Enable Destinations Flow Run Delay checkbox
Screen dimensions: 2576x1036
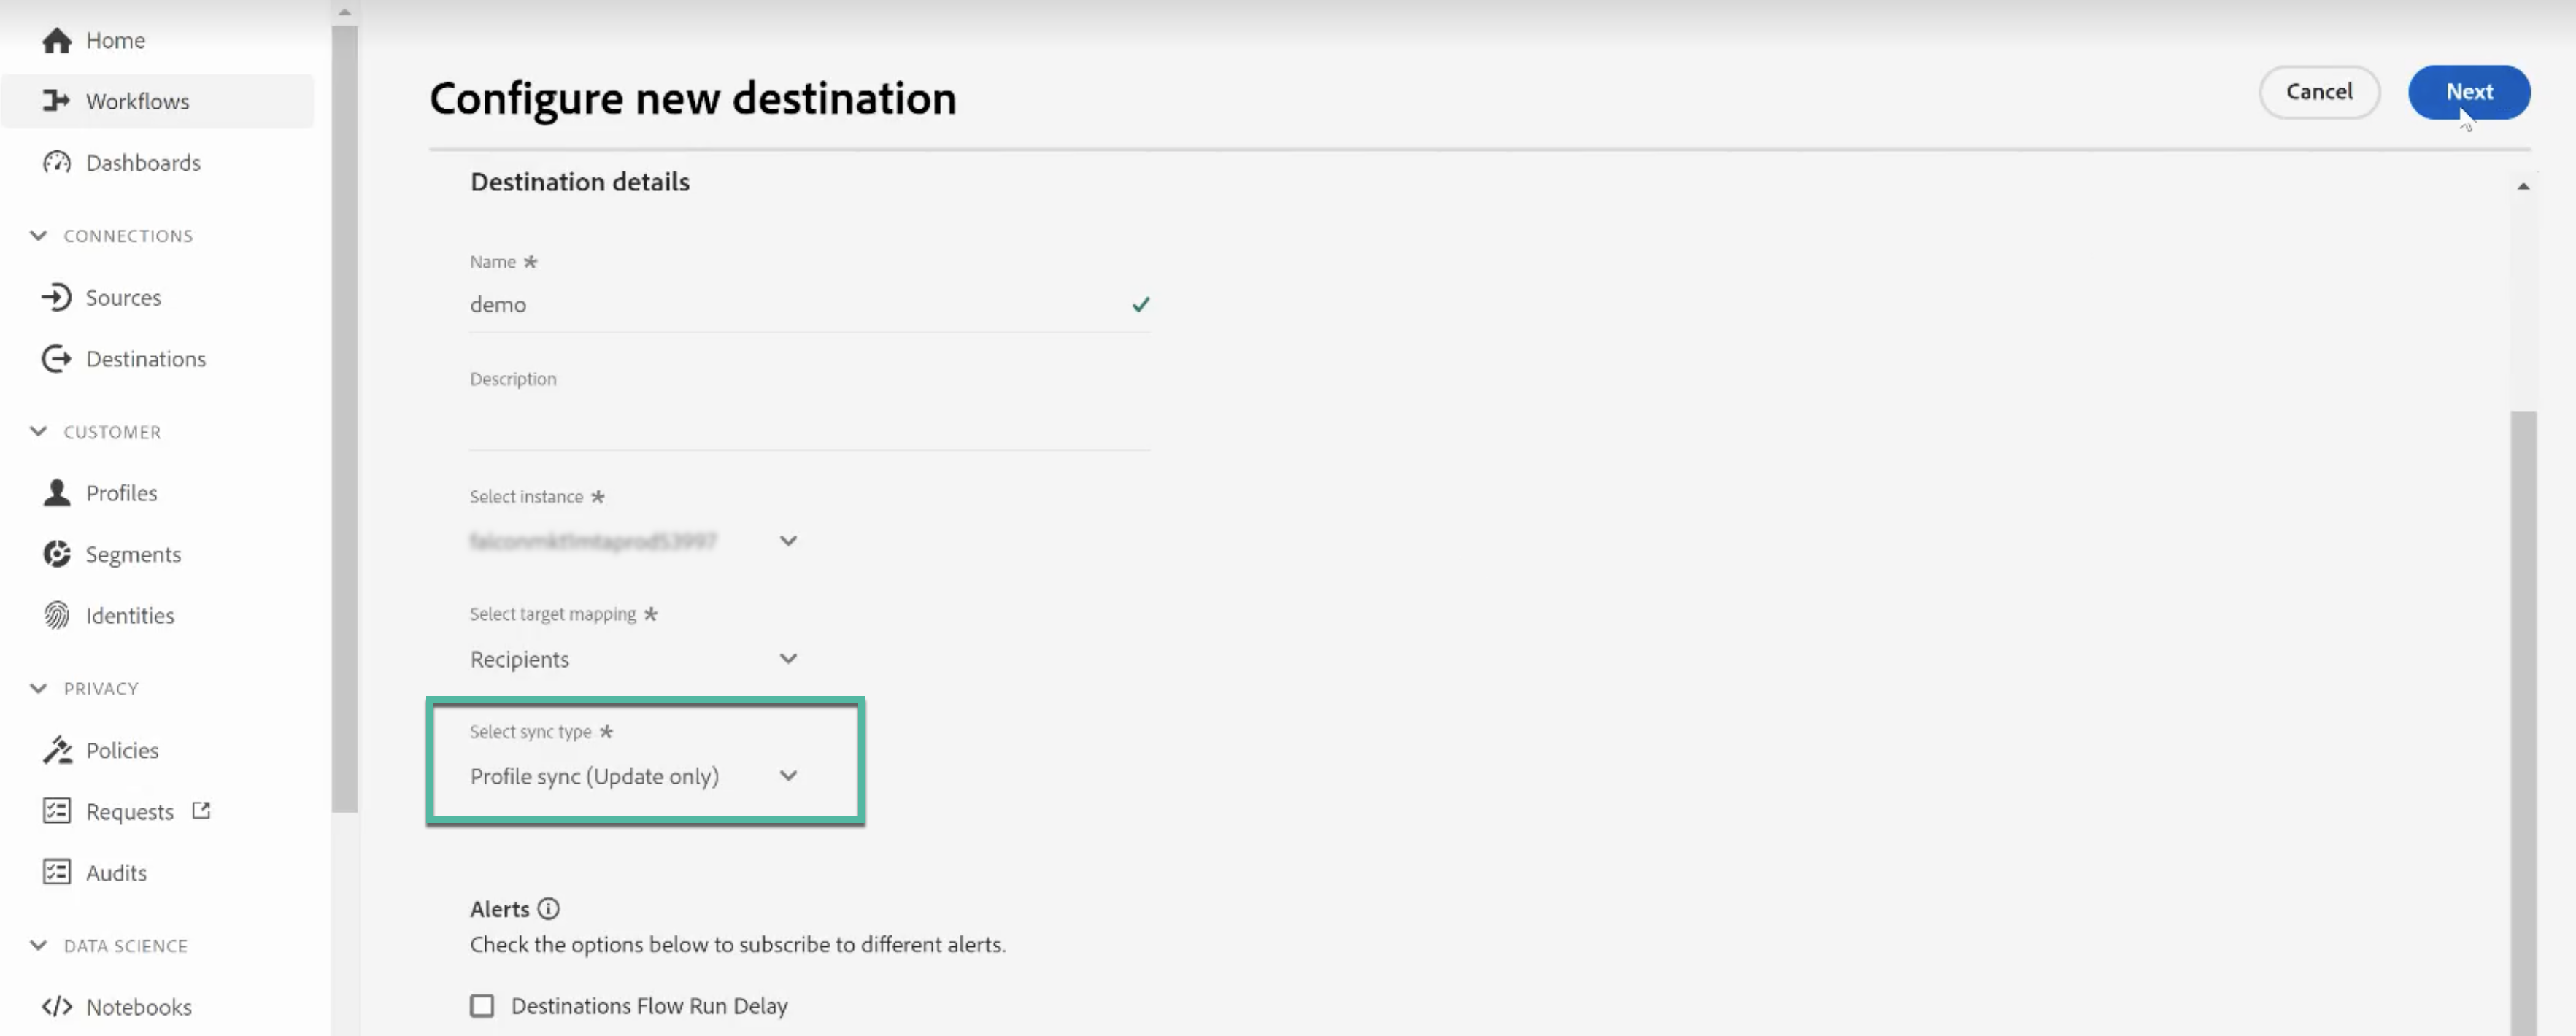pyautogui.click(x=482, y=1006)
